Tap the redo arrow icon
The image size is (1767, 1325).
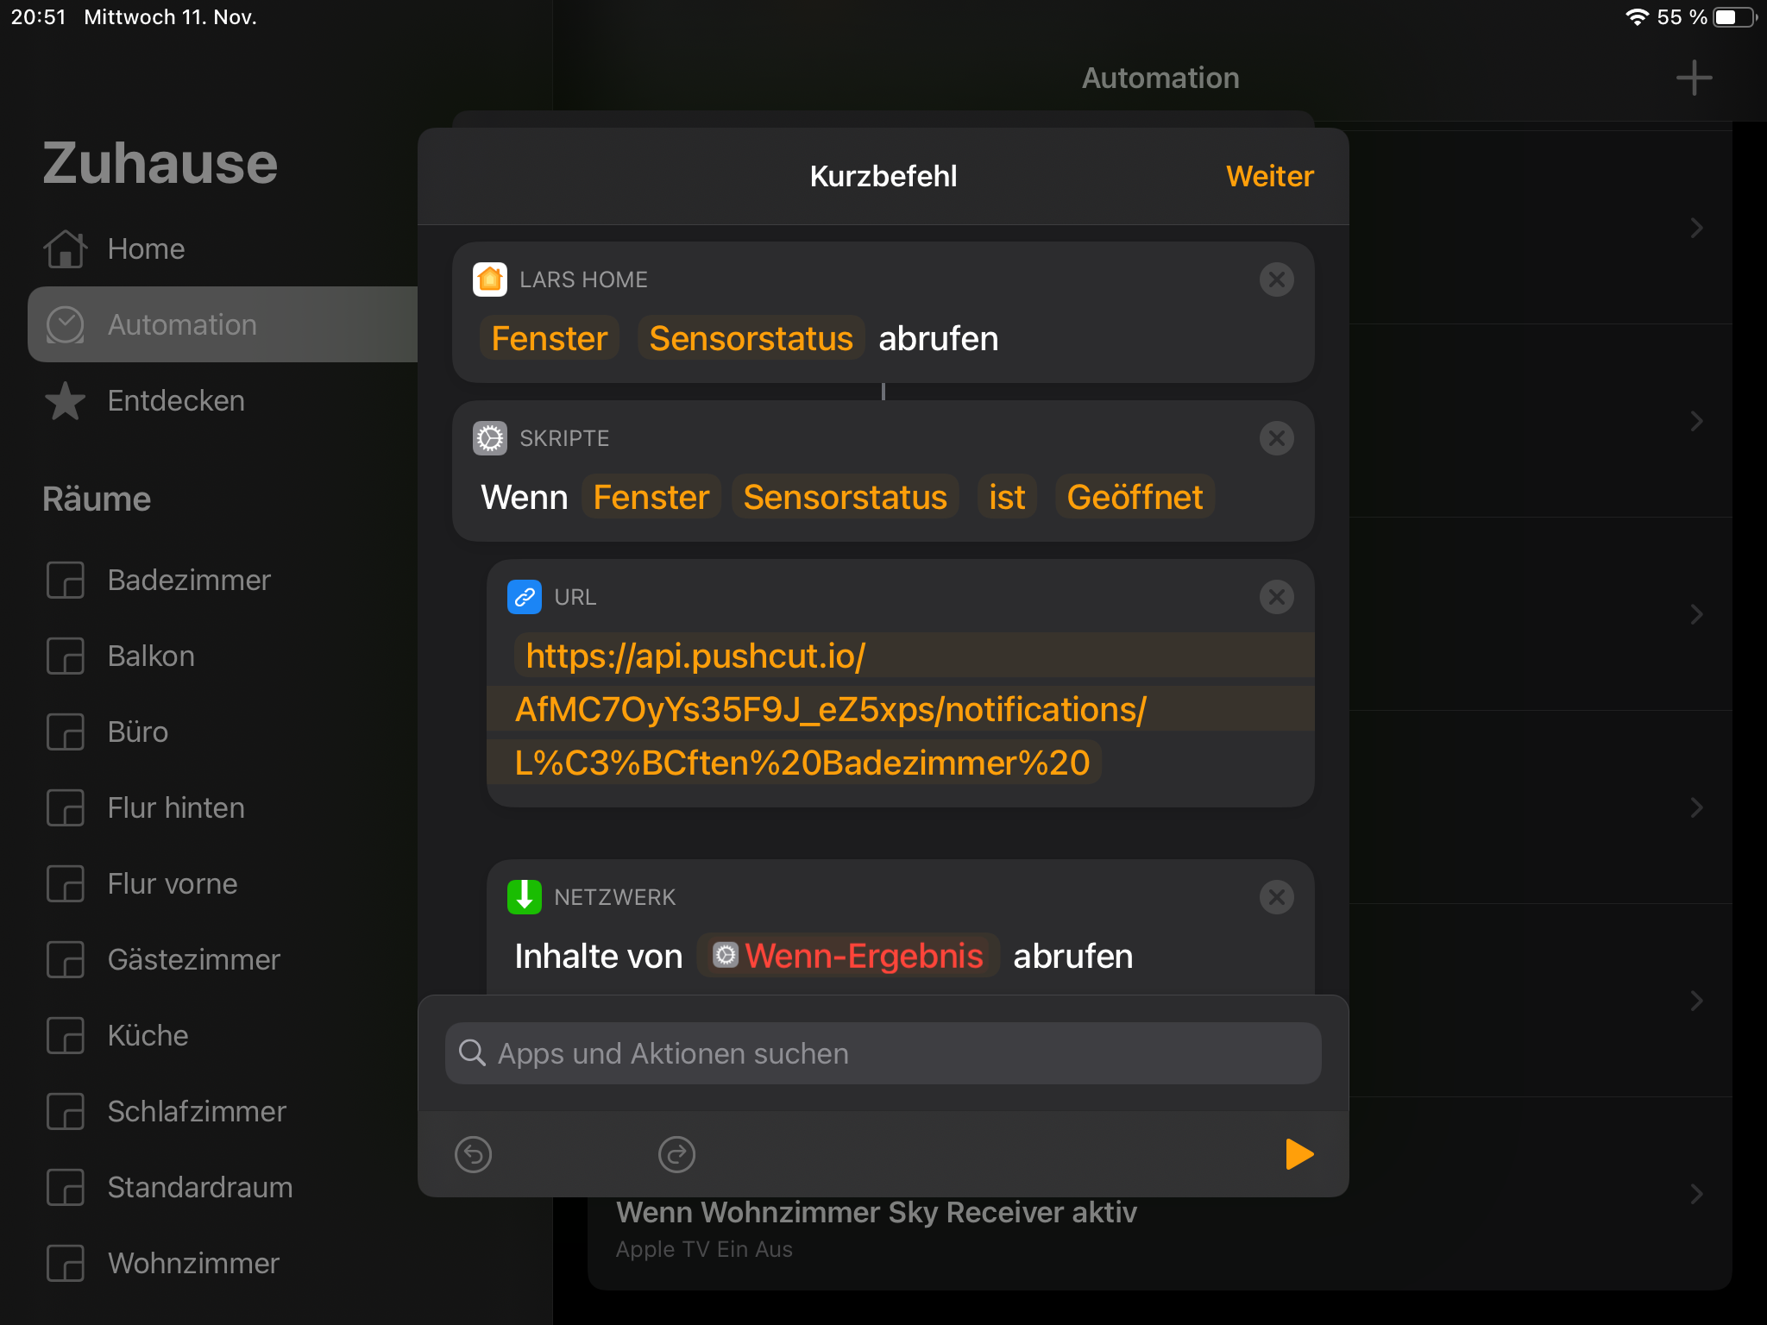click(x=676, y=1154)
